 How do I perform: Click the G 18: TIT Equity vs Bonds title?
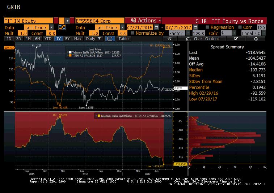229,21
